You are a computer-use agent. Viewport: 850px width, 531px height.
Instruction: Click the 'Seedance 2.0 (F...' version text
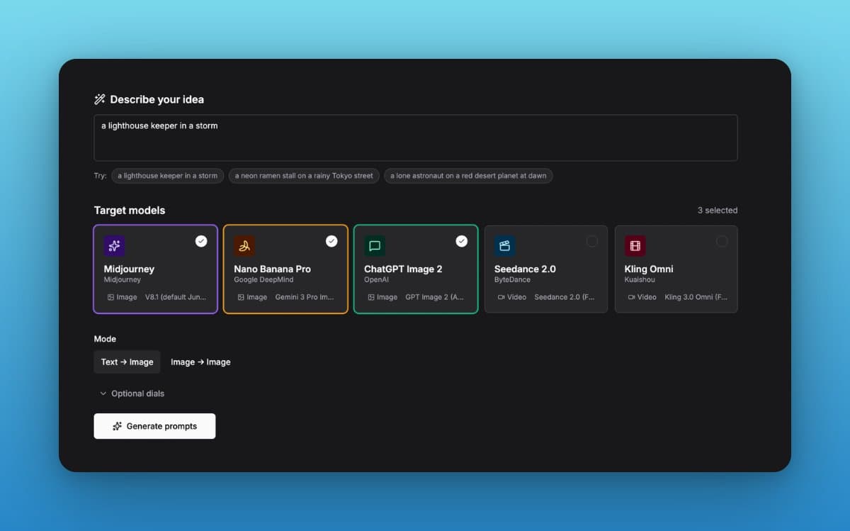point(565,297)
